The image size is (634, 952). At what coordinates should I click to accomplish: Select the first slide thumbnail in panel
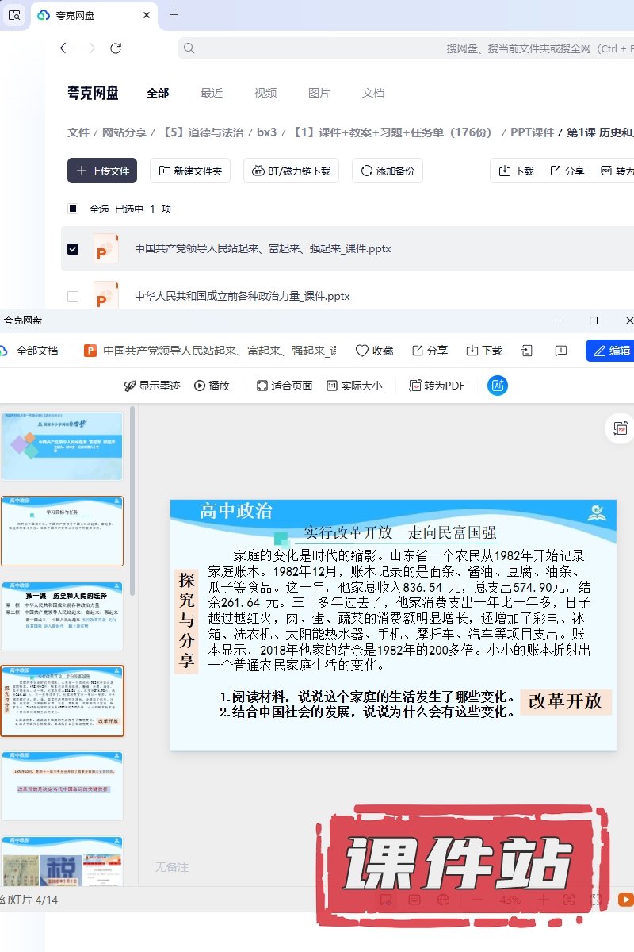click(63, 446)
